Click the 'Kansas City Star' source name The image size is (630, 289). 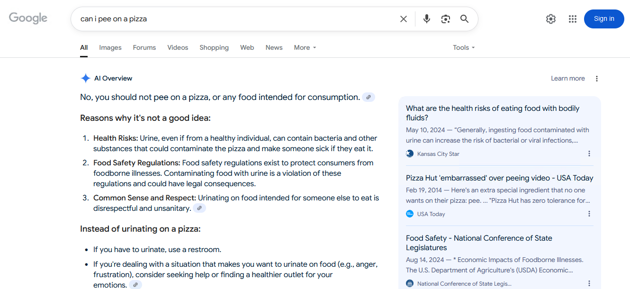[x=438, y=154]
